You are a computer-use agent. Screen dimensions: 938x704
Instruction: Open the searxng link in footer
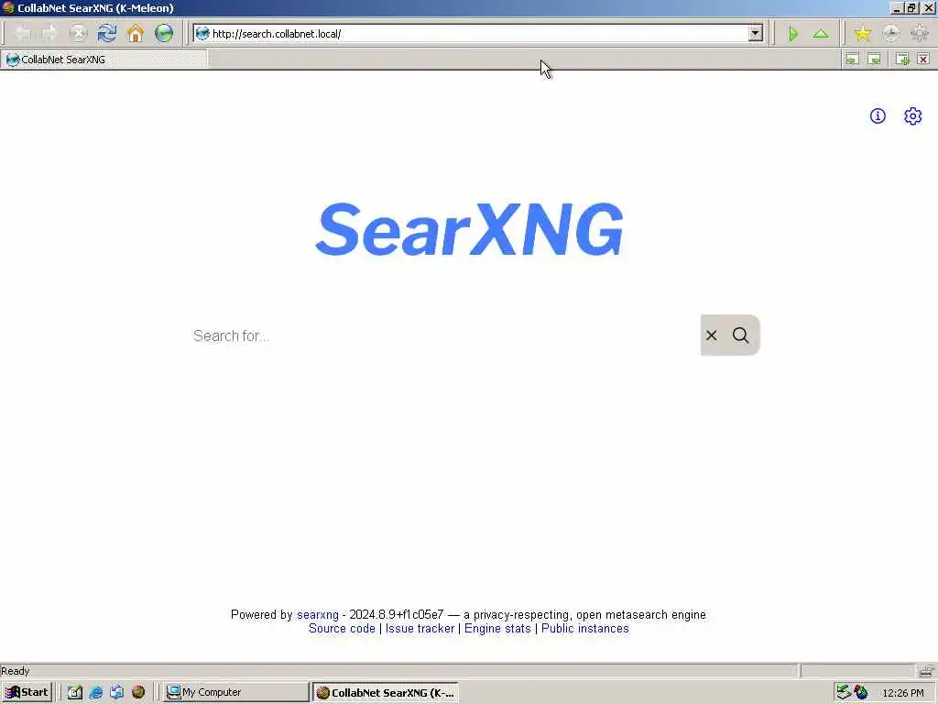318,615
